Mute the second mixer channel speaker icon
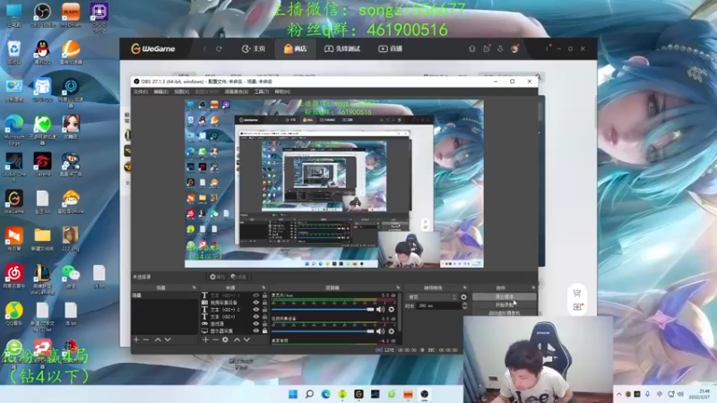Screen dimensions: 717x403 click(380, 331)
